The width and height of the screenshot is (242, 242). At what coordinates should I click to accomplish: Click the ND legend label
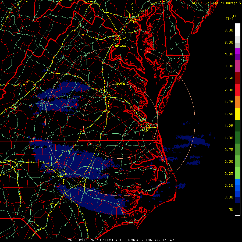(x=231, y=209)
